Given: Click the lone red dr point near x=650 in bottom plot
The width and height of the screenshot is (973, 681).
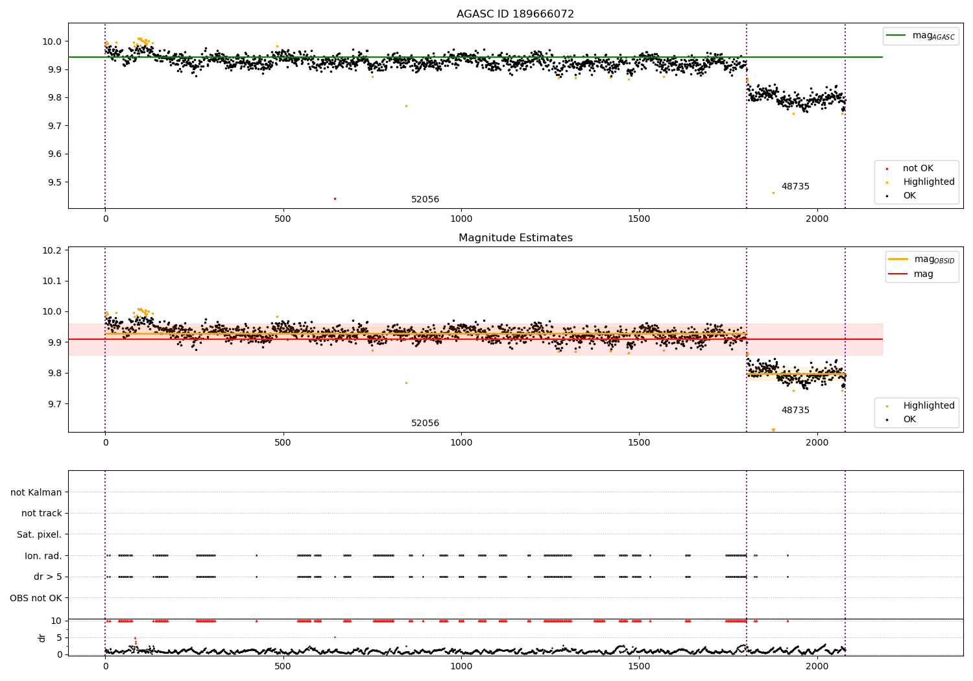Looking at the screenshot, I should [335, 637].
